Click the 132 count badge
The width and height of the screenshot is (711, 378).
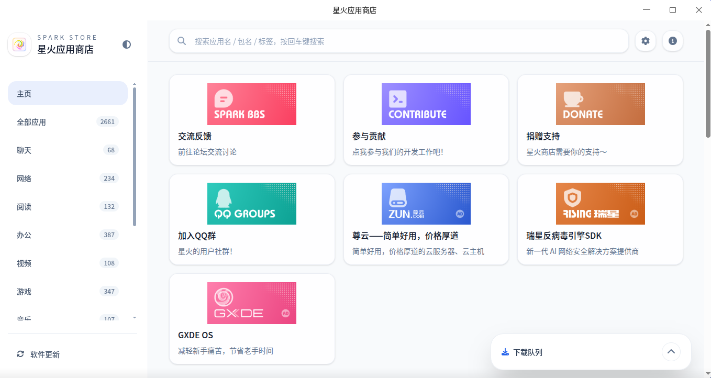[x=109, y=207]
